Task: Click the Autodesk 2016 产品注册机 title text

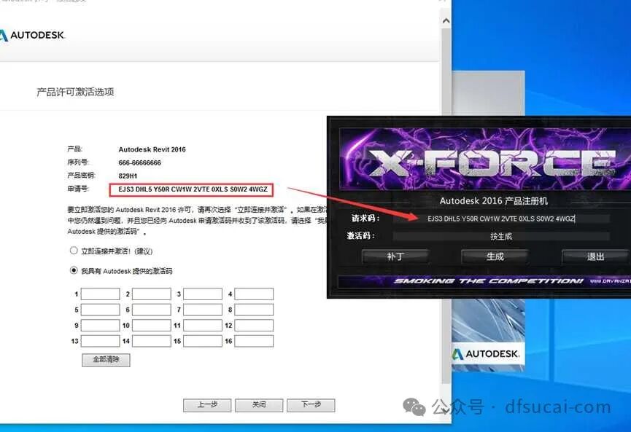Action: (x=493, y=200)
